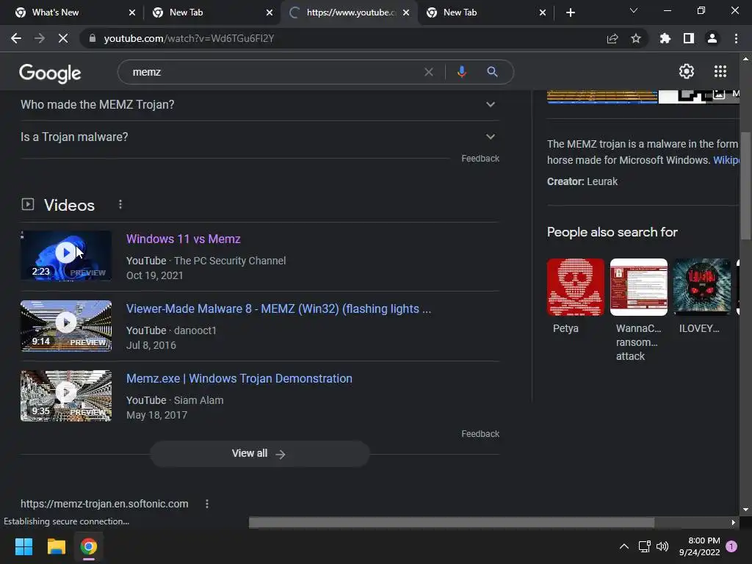Open the notification badge in the tray
The image size is (752, 564).
(x=731, y=546)
